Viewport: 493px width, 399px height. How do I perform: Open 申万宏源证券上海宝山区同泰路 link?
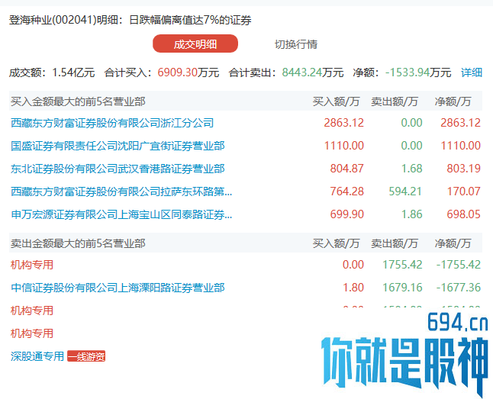coord(121,214)
